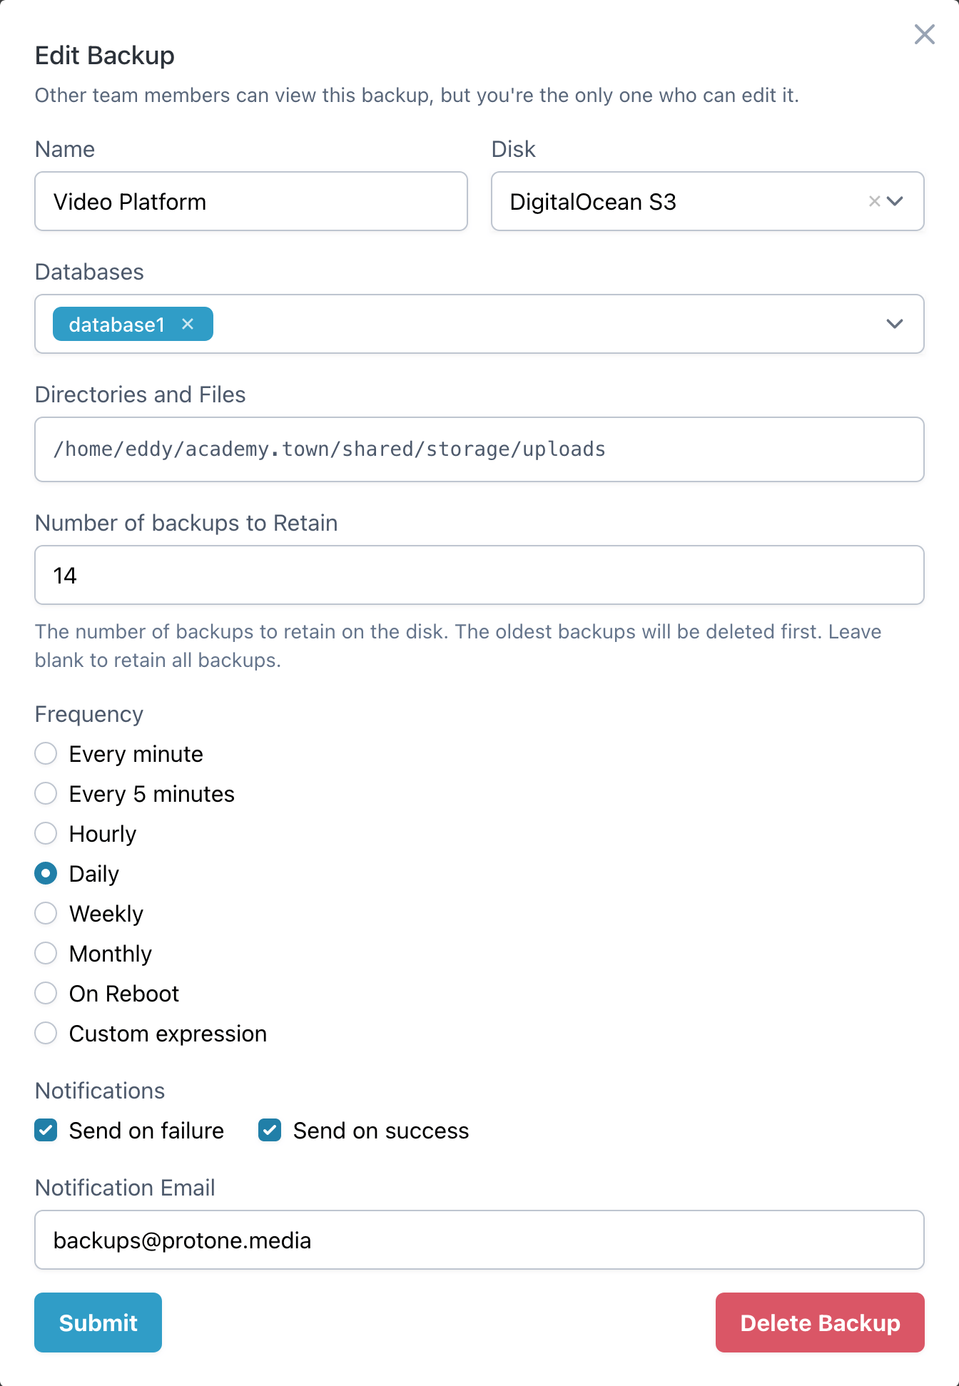
Task: Choose the On Reboot frequency
Action: coord(46,993)
